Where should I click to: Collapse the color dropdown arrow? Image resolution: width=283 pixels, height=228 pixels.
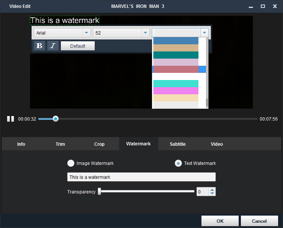[x=204, y=33]
